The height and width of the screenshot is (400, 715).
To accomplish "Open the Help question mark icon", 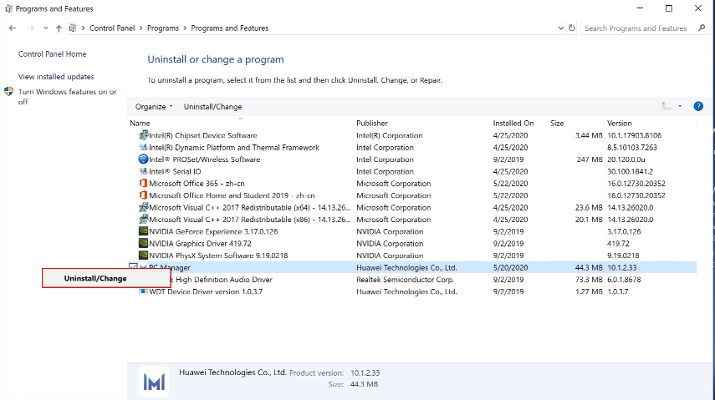I will (697, 106).
